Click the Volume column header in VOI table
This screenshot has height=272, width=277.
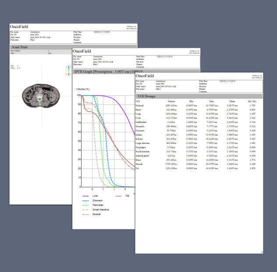(x=171, y=101)
